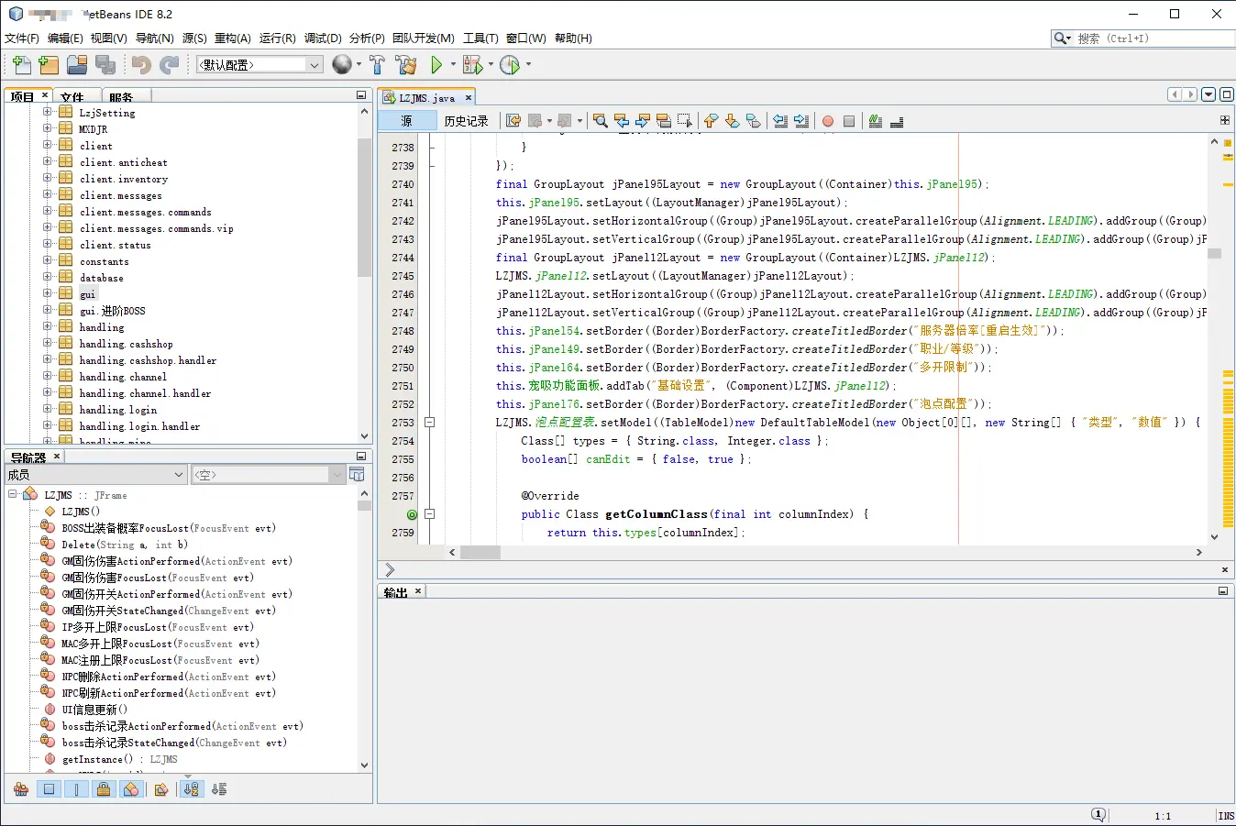Viewport: 1236px width, 826px height.
Task: Click the globe browser icon in the toolbar
Action: (x=342, y=64)
